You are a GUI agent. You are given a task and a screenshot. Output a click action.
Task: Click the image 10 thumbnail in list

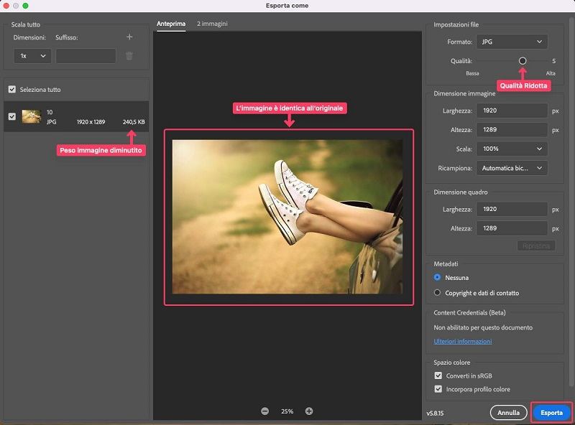click(31, 116)
